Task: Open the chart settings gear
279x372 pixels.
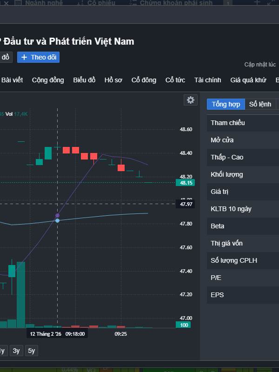Action: [x=190, y=100]
